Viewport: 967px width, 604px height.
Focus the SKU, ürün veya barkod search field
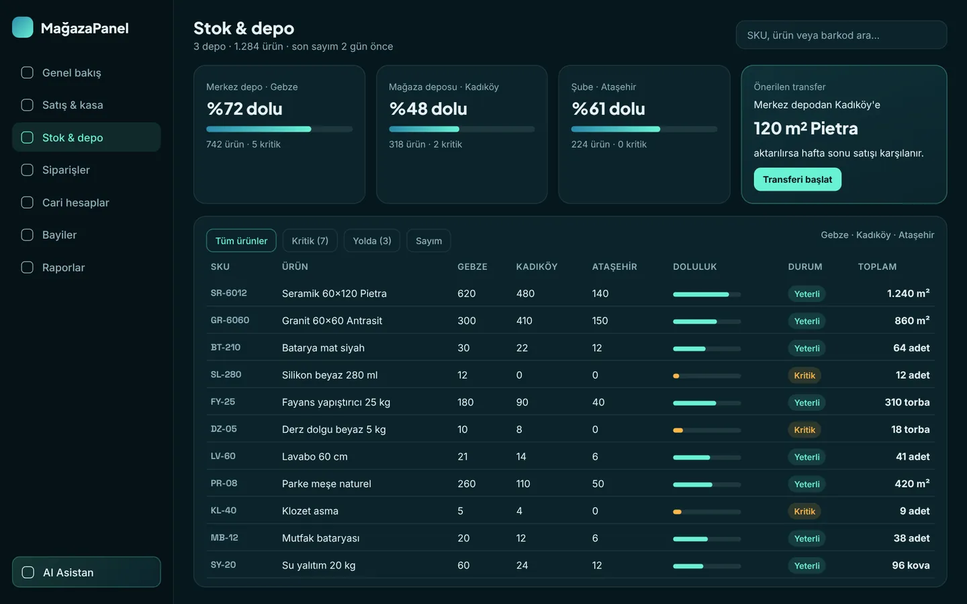841,35
